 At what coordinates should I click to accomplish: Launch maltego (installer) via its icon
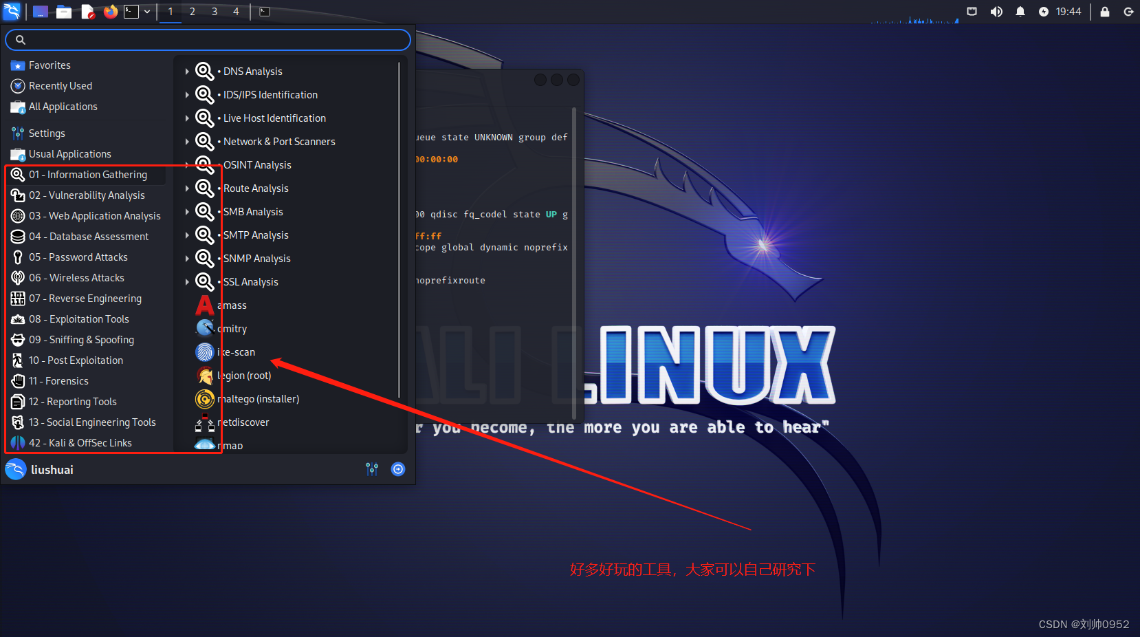[205, 399]
